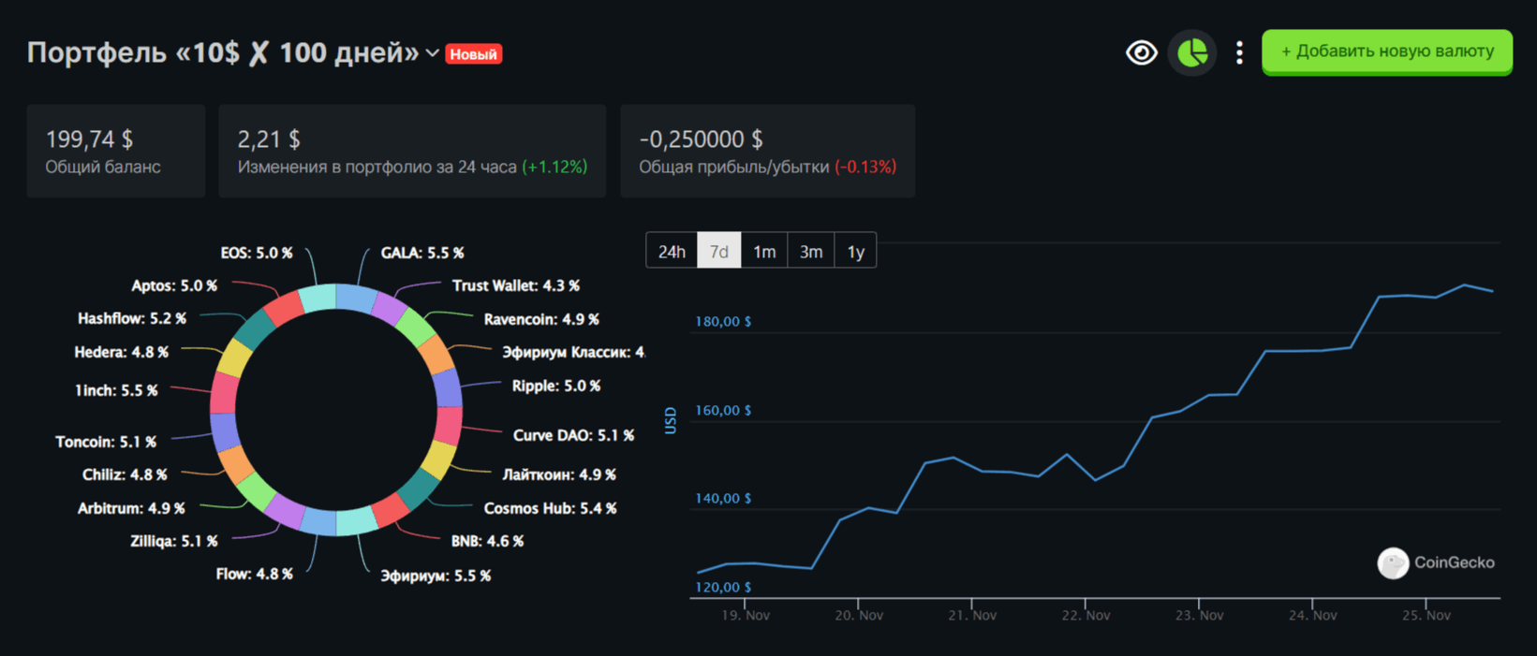1537x656 pixels.
Task: Click the GALA segment label on donut
Action: click(422, 253)
